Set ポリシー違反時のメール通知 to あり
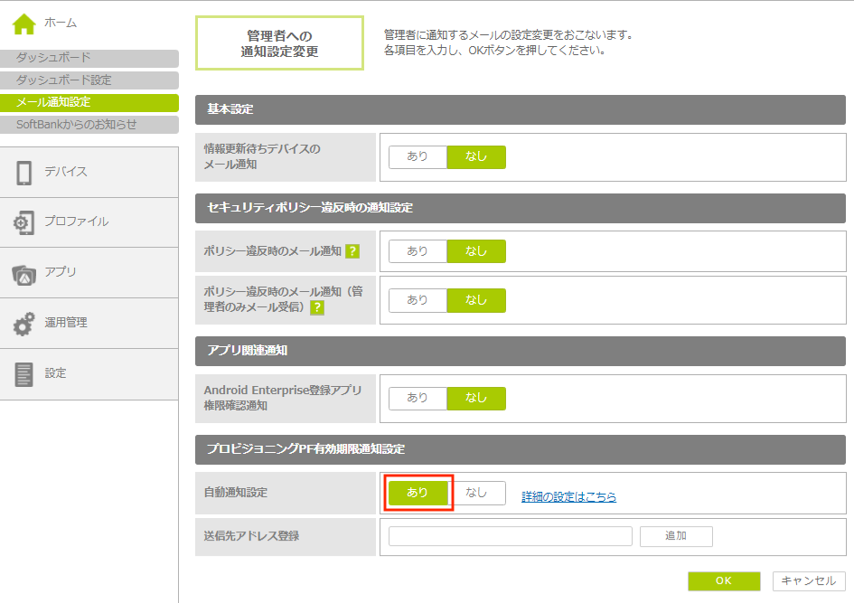Viewport: 854px width, 603px height. [x=418, y=251]
